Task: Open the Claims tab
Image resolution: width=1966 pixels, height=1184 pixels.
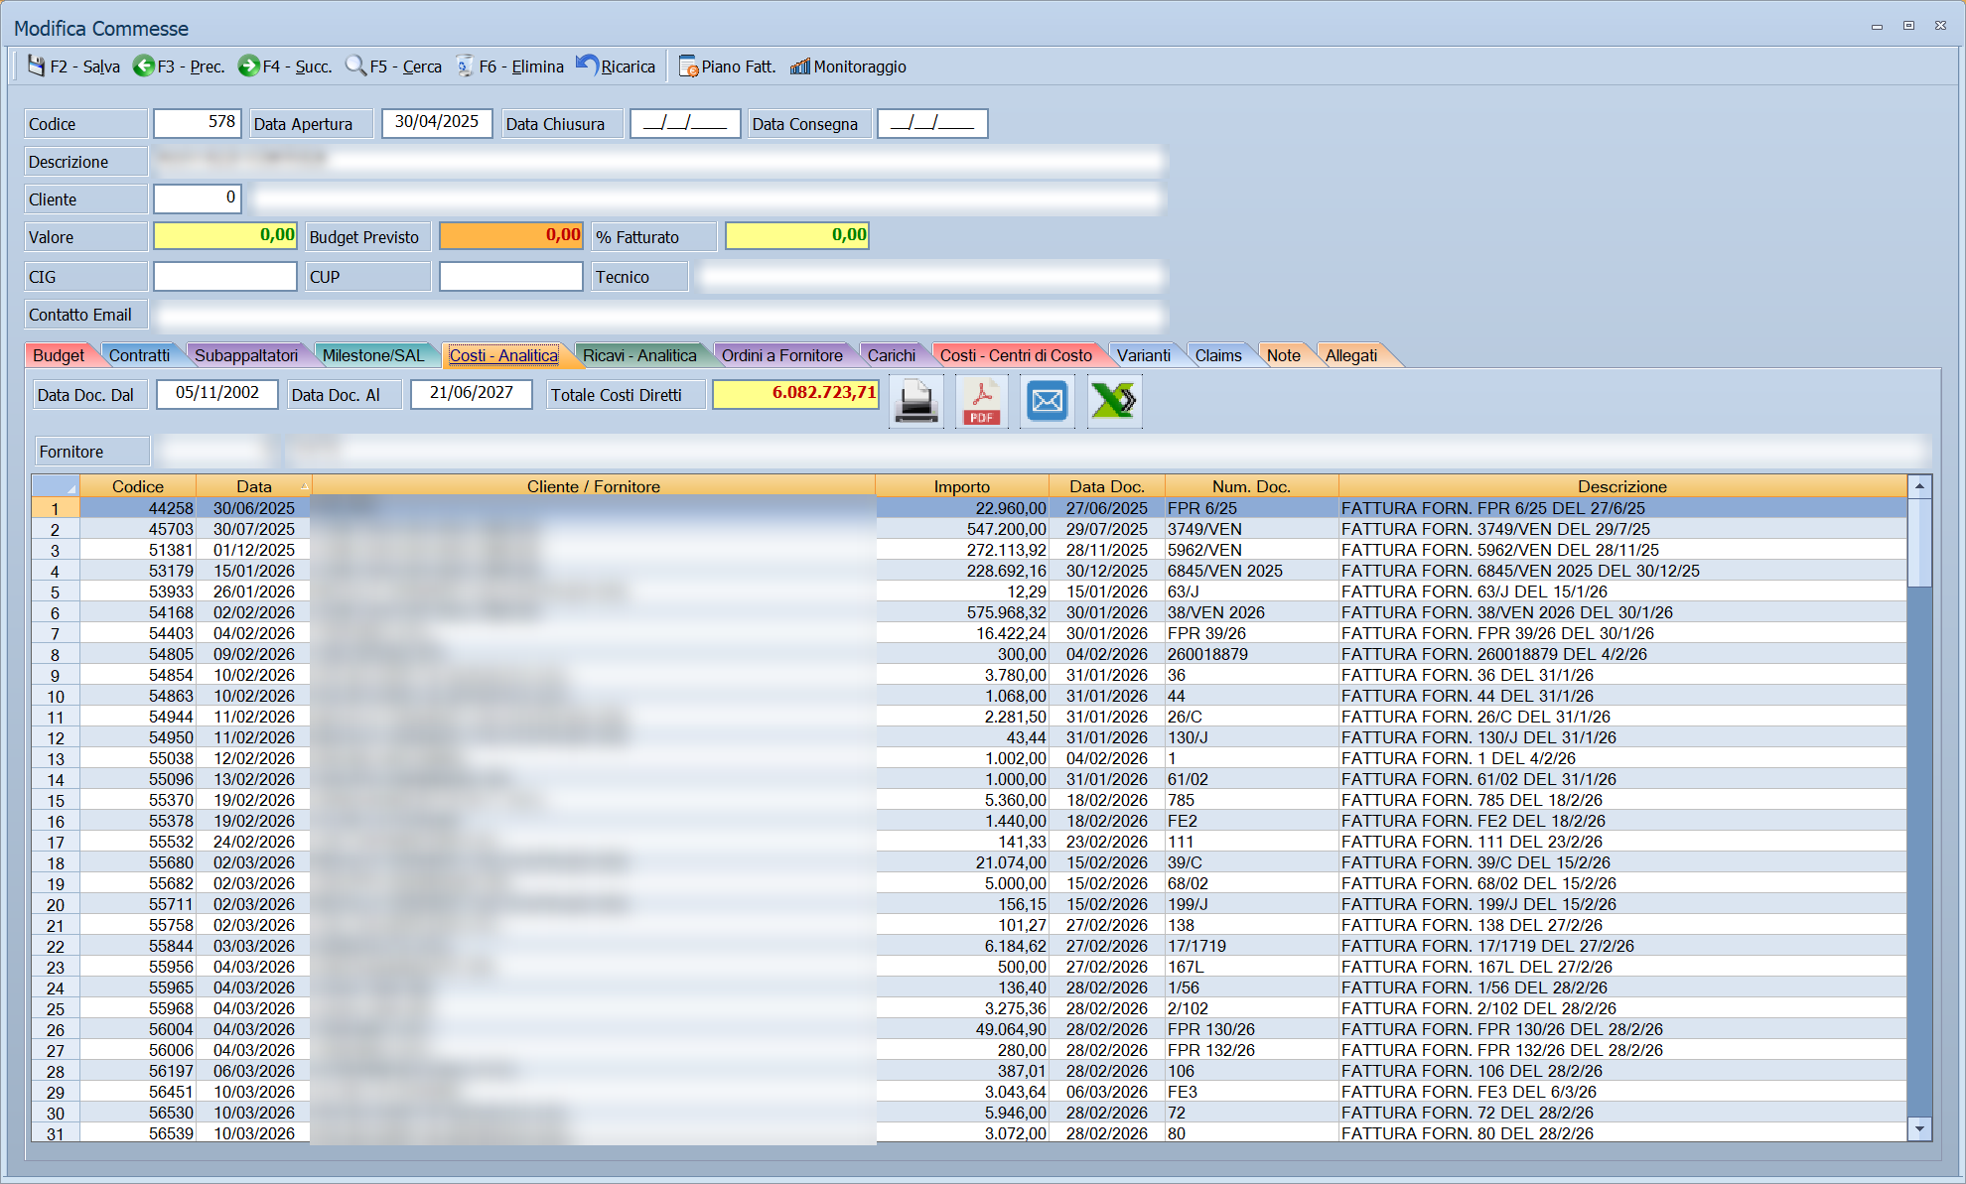Action: pyautogui.click(x=1218, y=355)
